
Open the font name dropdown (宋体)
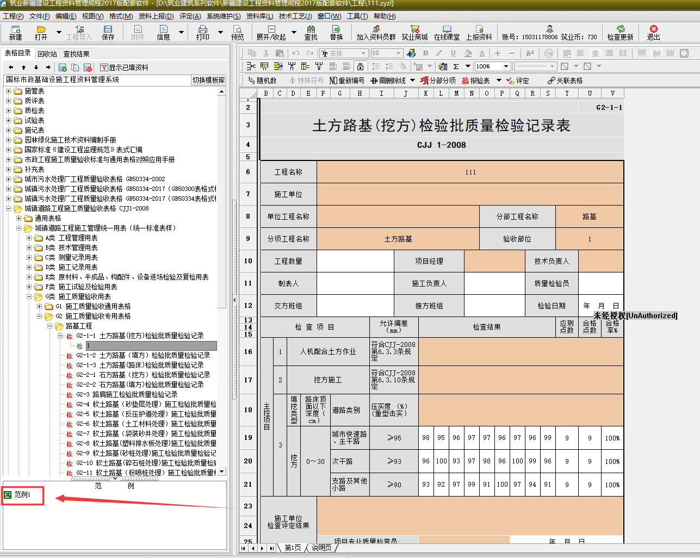(364, 53)
